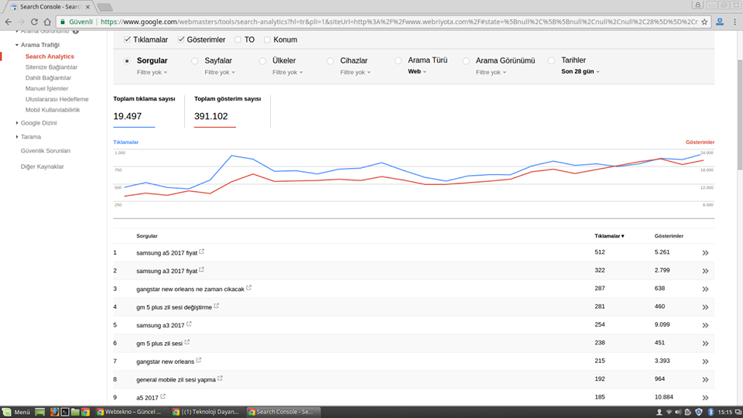This screenshot has width=743, height=418.
Task: Open 'Filtre yok' dropdown under Sorgular
Action: 152,73
